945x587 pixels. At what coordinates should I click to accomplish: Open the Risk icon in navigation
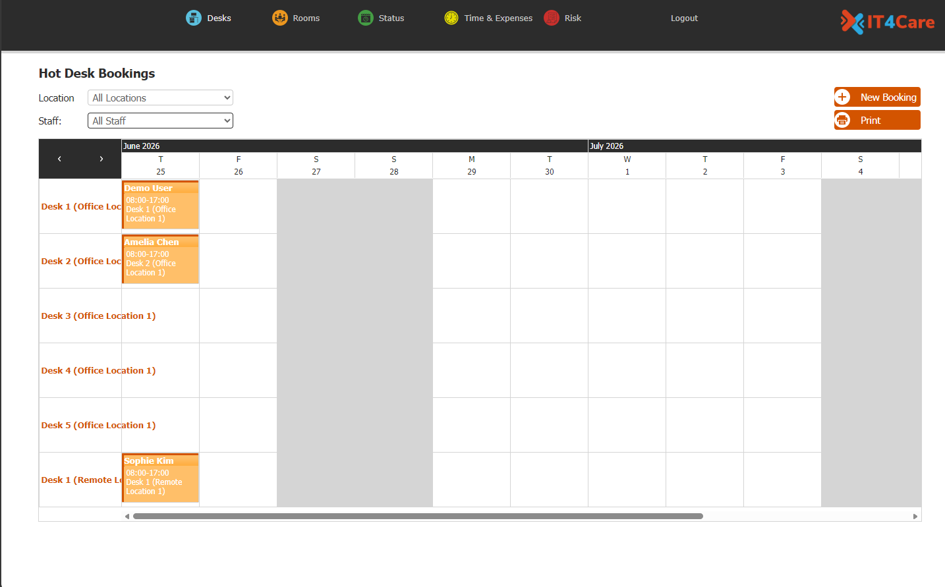tap(552, 18)
